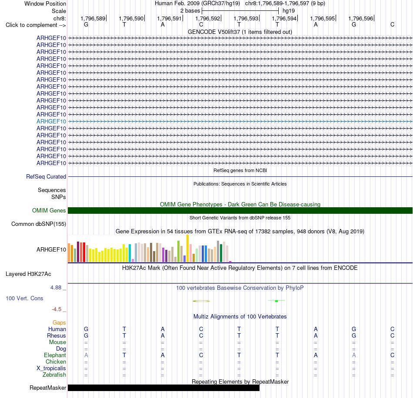Open 'OMIM Gene Phenotypes' track title
Image resolution: width=413 pixels, height=398 pixels.
coord(240,205)
